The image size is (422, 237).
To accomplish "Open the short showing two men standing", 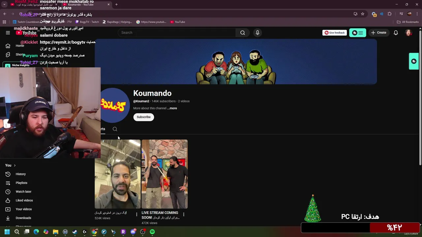I will tap(165, 174).
